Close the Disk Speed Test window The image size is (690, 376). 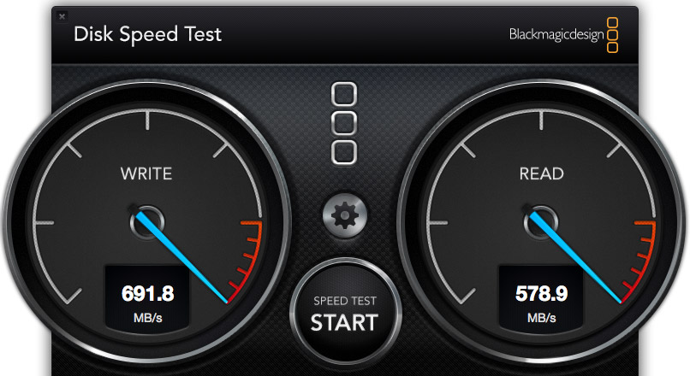point(62,17)
